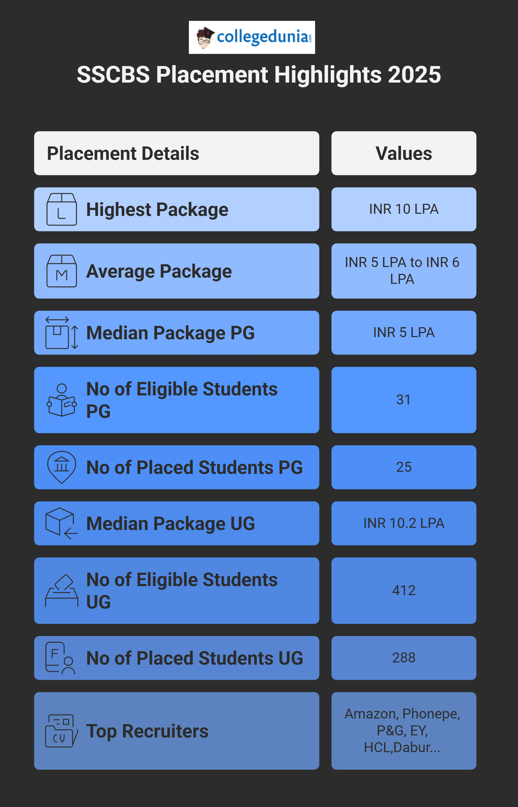This screenshot has width=518, height=807.
Task: Click the INR 10.2 LPA value cell
Action: click(x=404, y=523)
